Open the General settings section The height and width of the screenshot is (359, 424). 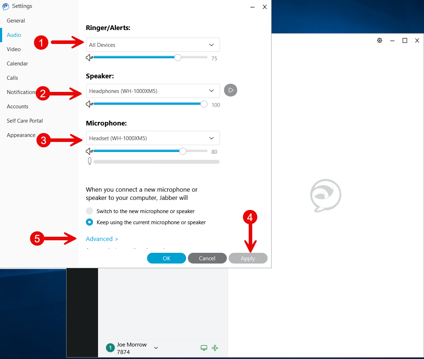point(16,20)
